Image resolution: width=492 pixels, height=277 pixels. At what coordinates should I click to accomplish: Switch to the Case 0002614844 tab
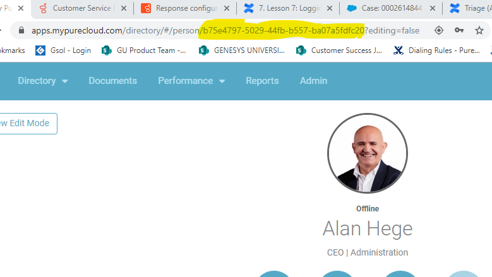tap(392, 8)
